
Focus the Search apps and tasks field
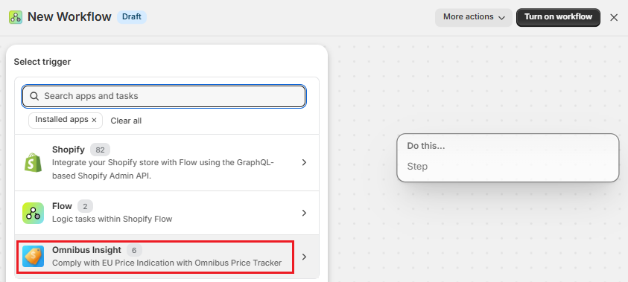point(164,96)
